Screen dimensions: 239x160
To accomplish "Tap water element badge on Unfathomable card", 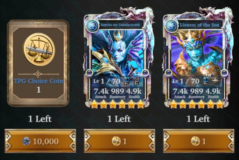I will [92, 25].
